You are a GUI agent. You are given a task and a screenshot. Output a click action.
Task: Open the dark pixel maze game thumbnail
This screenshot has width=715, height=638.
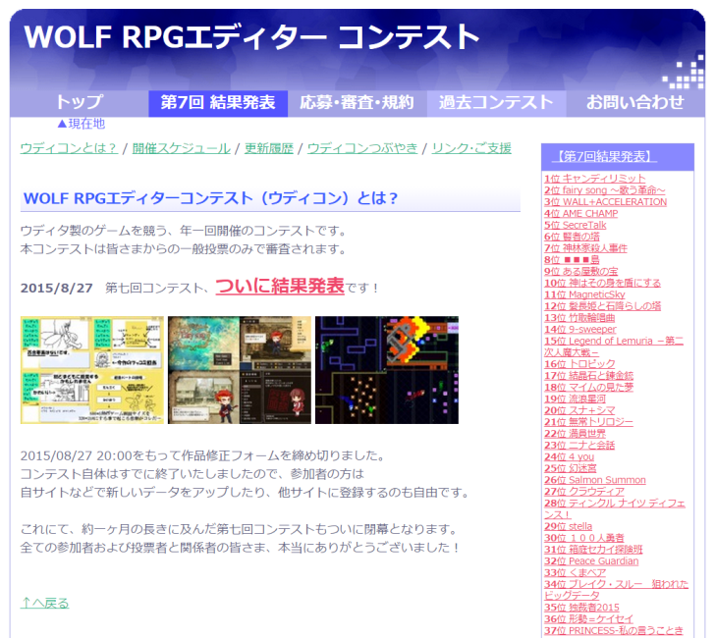point(387,370)
